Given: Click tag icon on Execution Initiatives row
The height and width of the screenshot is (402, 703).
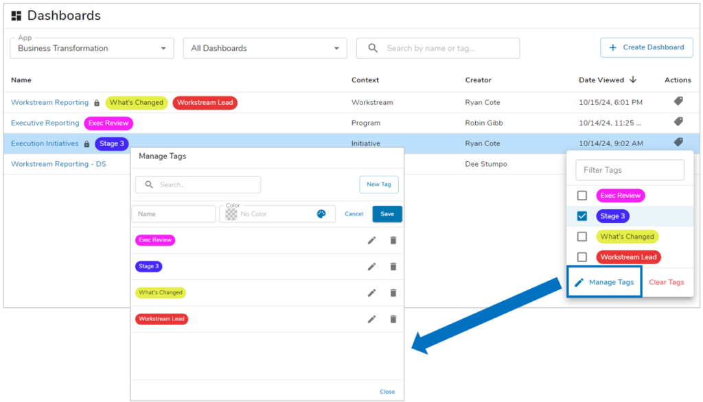Looking at the screenshot, I should click(x=678, y=143).
